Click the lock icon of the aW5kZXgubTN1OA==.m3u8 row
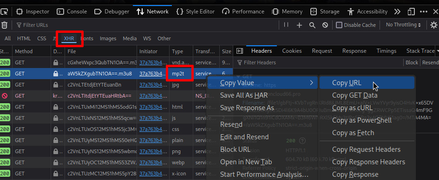This screenshot has height=180, width=439. (56, 74)
